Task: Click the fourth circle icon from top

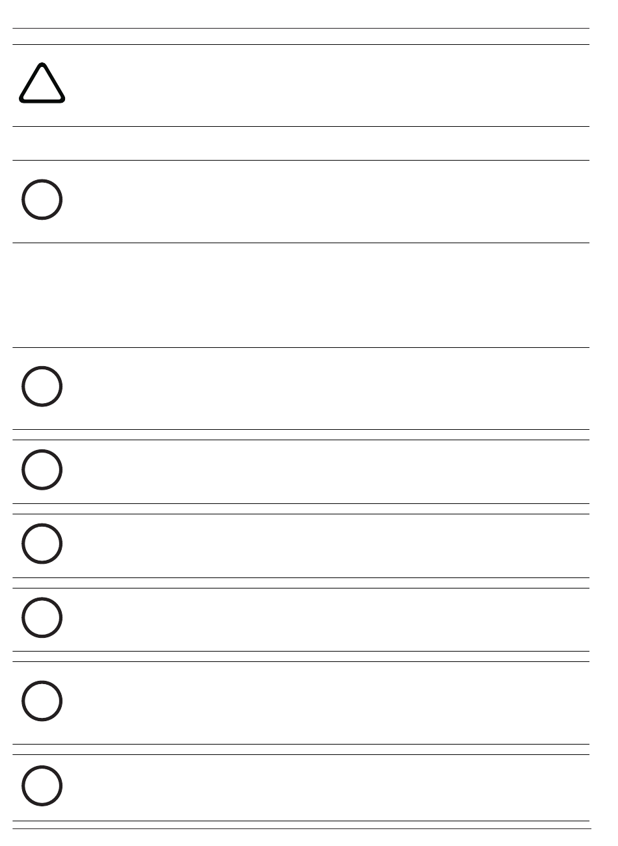Action: tap(42, 544)
